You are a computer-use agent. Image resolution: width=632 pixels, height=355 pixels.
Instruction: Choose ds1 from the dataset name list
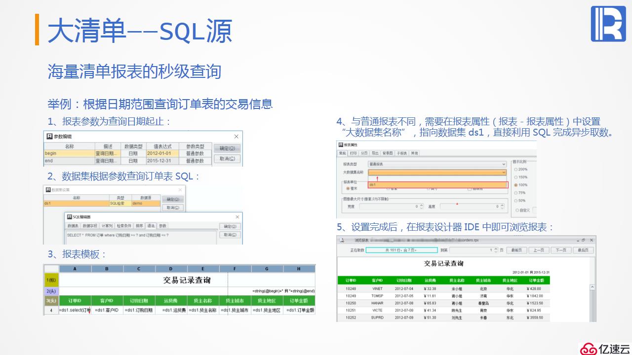[437, 184]
